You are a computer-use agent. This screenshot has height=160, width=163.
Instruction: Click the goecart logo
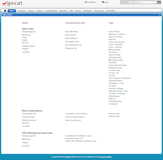point(12,3)
